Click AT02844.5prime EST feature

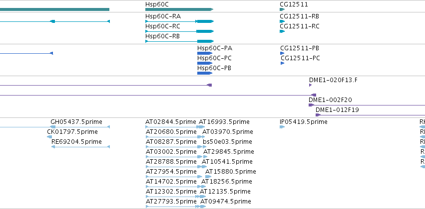tap(172, 127)
